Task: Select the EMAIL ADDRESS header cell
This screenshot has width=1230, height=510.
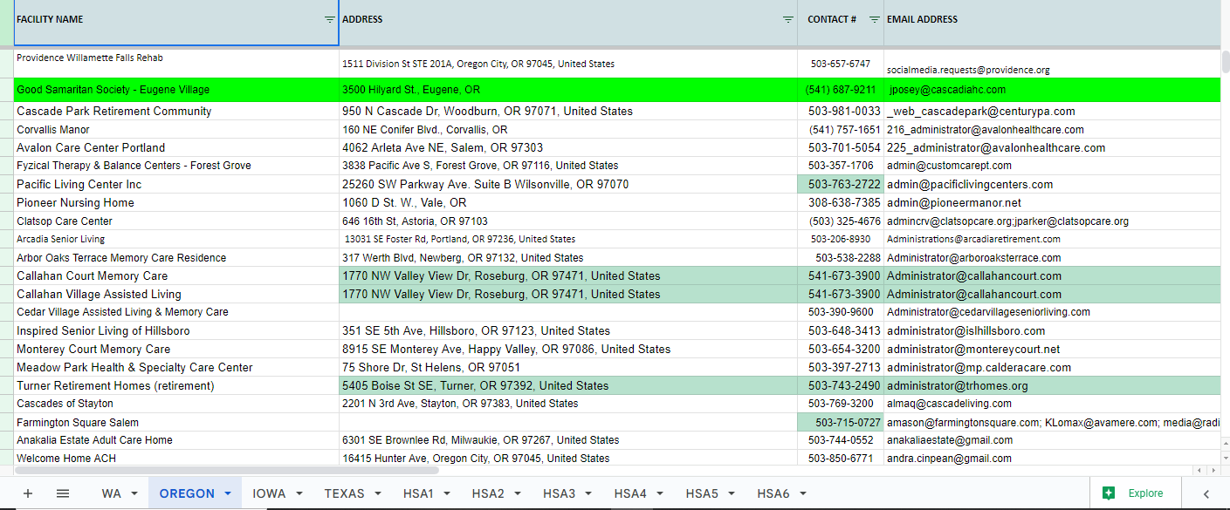Action: pyautogui.click(x=1052, y=19)
